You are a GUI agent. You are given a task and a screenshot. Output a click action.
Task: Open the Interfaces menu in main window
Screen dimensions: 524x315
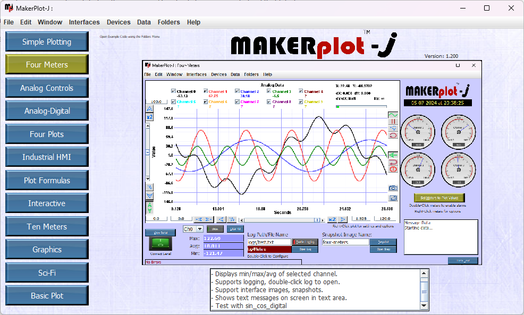pos(84,22)
